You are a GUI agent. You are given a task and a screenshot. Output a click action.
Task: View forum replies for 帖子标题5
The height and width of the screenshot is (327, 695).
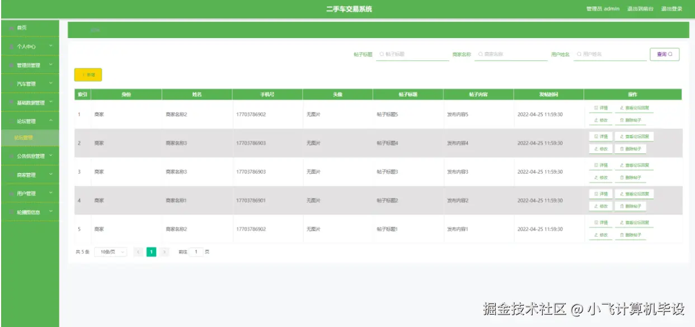pyautogui.click(x=634, y=108)
